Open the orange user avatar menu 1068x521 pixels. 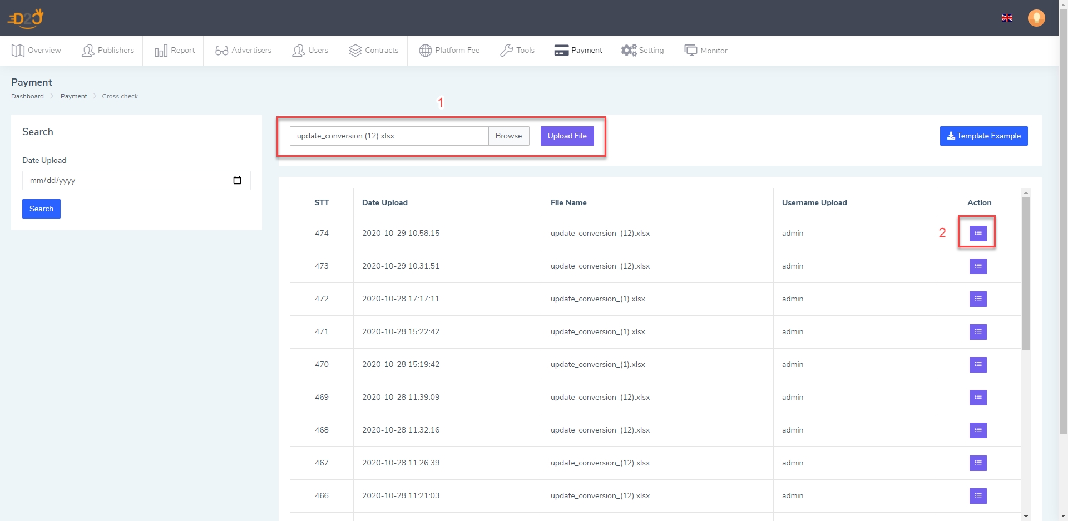[x=1036, y=18]
